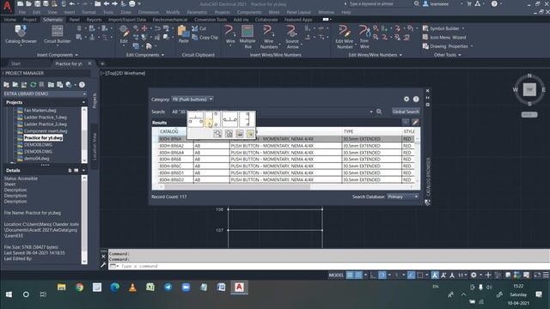550x309 pixels.
Task: Click the Source Arrow tool
Action: (x=292, y=36)
